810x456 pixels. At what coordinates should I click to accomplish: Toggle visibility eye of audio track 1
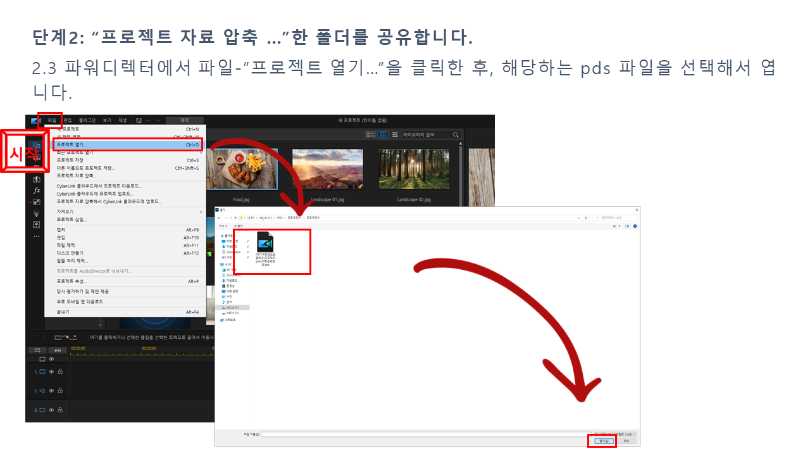click(x=51, y=391)
